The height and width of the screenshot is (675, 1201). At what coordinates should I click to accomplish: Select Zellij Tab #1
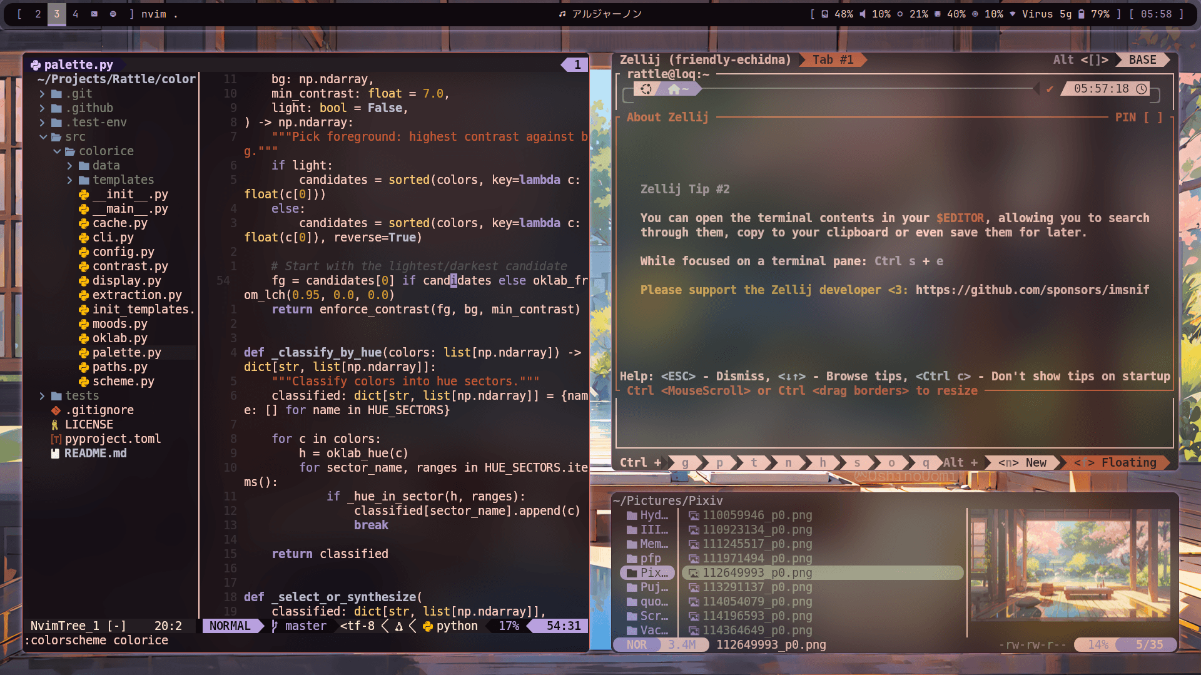pos(833,59)
